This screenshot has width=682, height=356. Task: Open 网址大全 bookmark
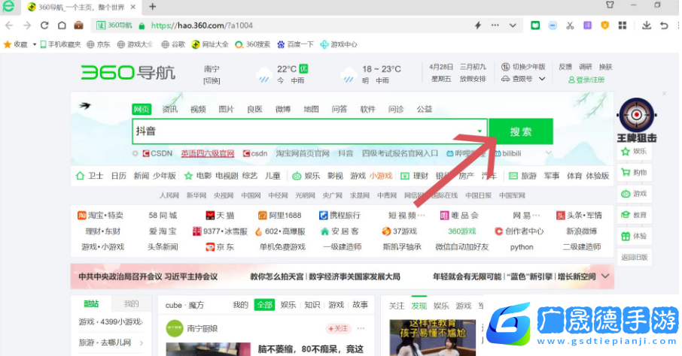(211, 44)
